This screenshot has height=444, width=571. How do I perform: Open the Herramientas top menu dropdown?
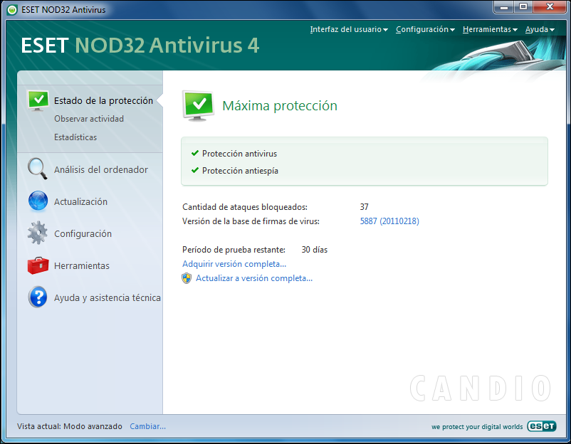tap(490, 29)
